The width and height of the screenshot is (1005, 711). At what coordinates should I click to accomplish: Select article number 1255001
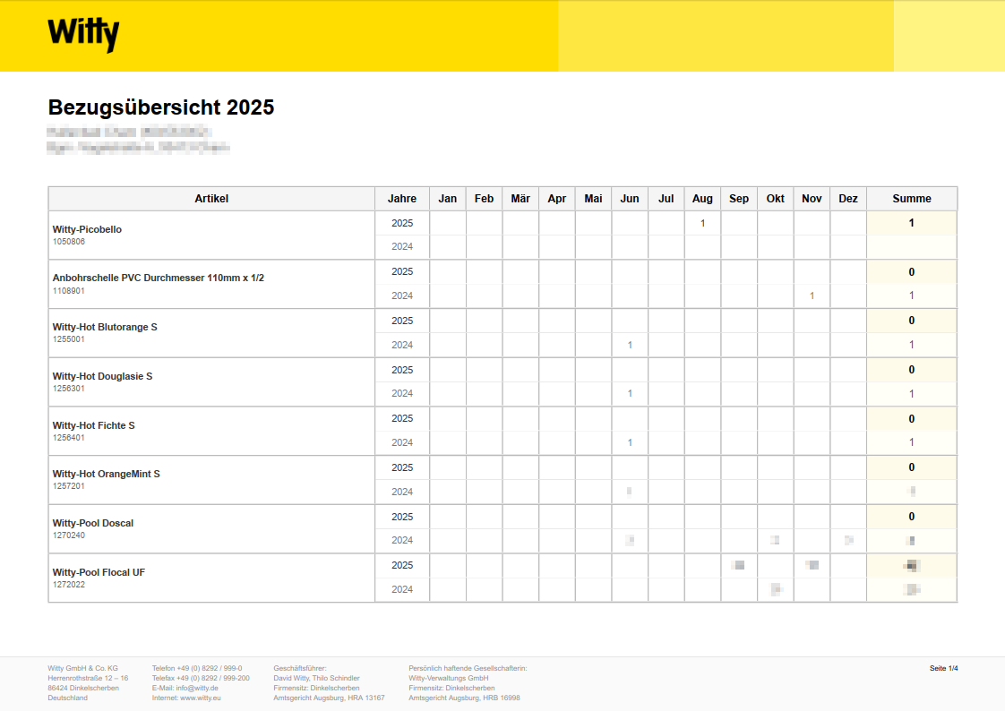(x=69, y=339)
